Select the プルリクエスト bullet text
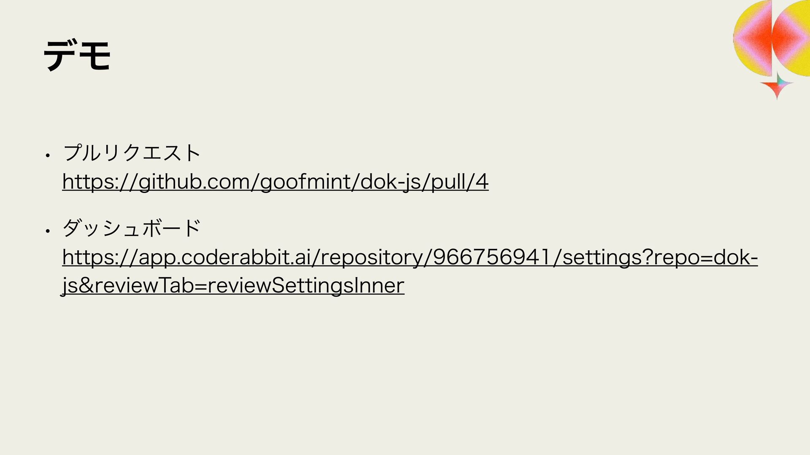 click(132, 153)
